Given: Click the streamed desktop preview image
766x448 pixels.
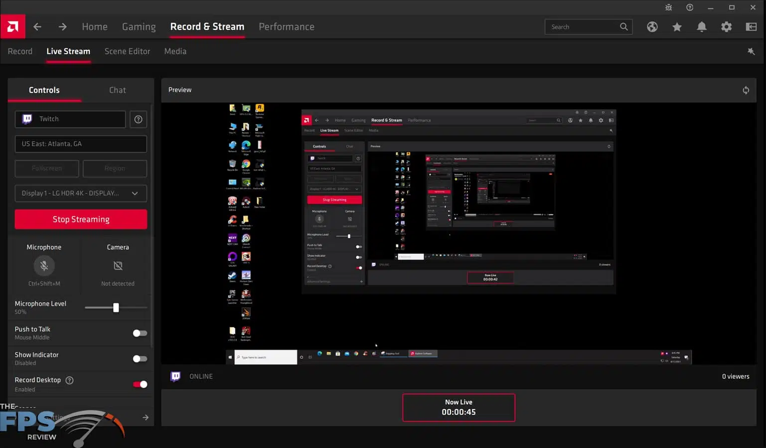Looking at the screenshot, I should point(459,233).
